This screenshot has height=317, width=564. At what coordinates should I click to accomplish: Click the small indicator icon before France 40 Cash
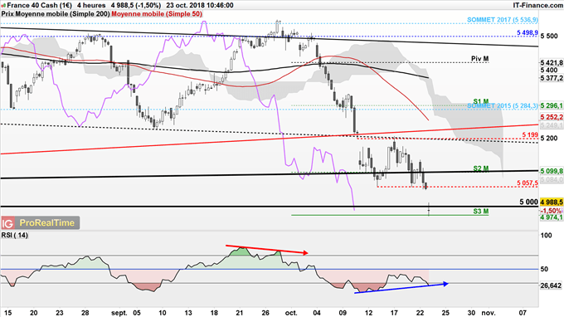3,6
